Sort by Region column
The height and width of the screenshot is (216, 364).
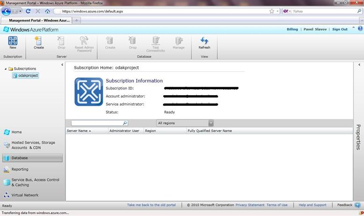[165, 131]
